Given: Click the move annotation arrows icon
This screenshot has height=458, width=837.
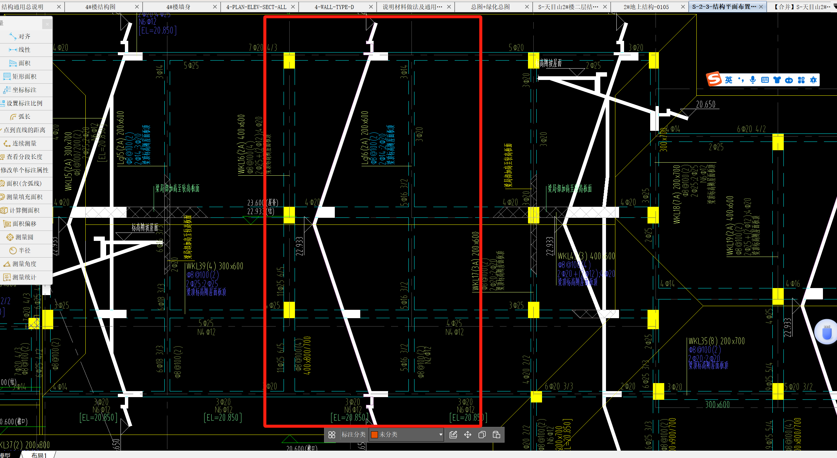Looking at the screenshot, I should pyautogui.click(x=468, y=435).
